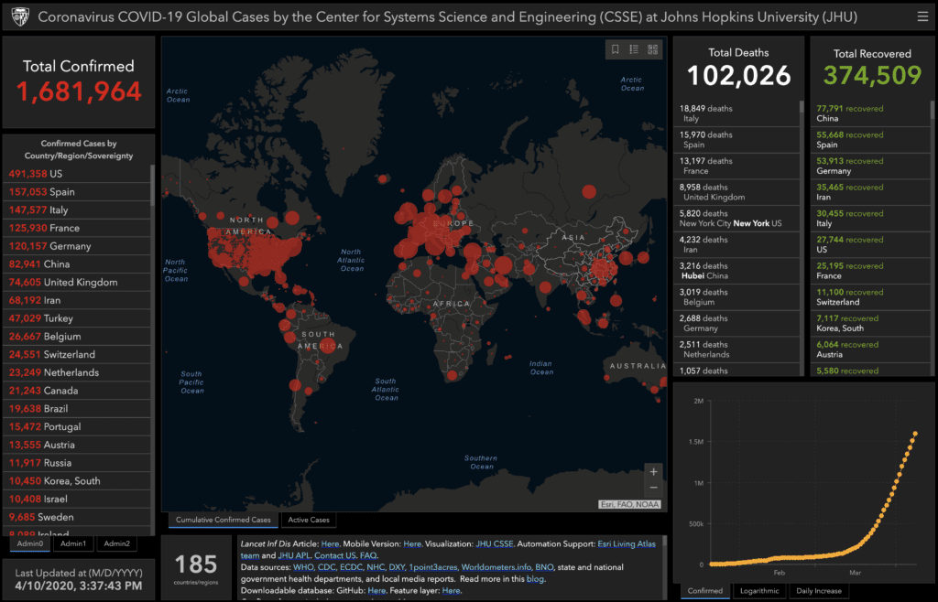This screenshot has height=602, width=938.
Task: Show the map legend list icon
Action: [x=634, y=49]
